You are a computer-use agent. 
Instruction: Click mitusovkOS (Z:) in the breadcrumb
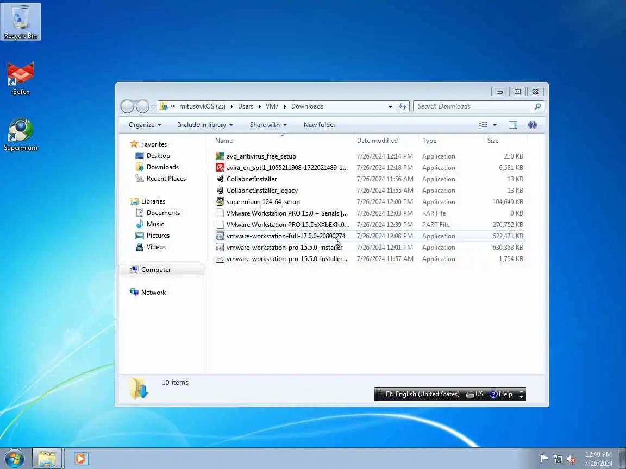202,106
